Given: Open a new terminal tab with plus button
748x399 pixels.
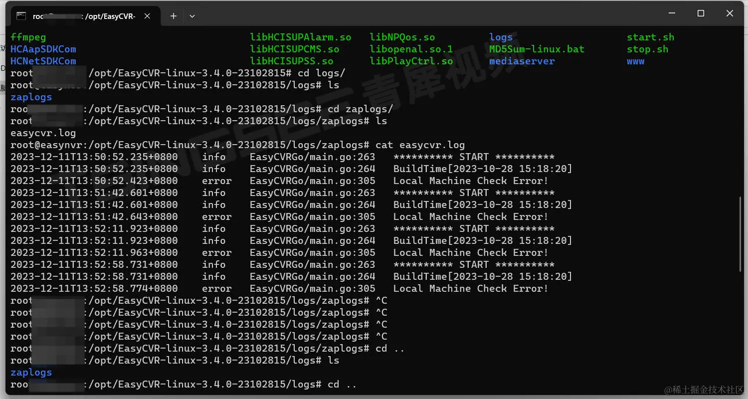Looking at the screenshot, I should tap(173, 16).
